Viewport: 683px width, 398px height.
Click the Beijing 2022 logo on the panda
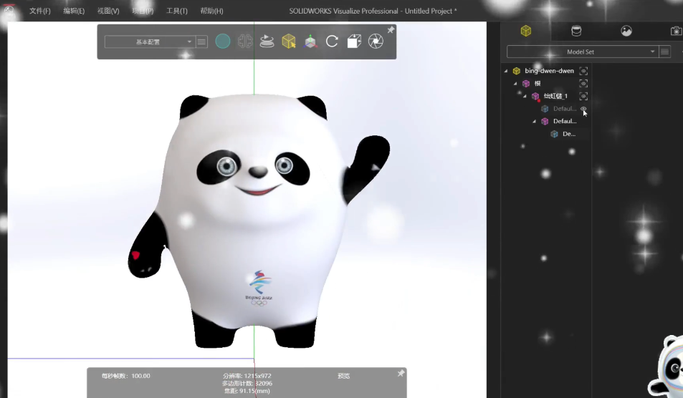point(259,288)
